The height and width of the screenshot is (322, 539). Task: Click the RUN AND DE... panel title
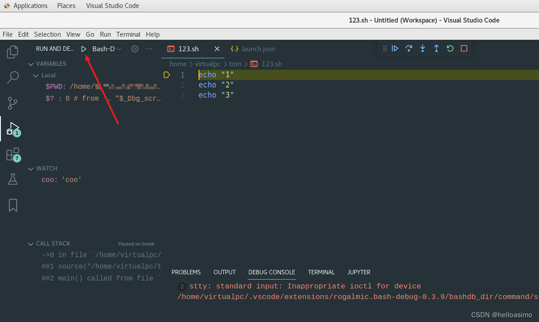55,49
